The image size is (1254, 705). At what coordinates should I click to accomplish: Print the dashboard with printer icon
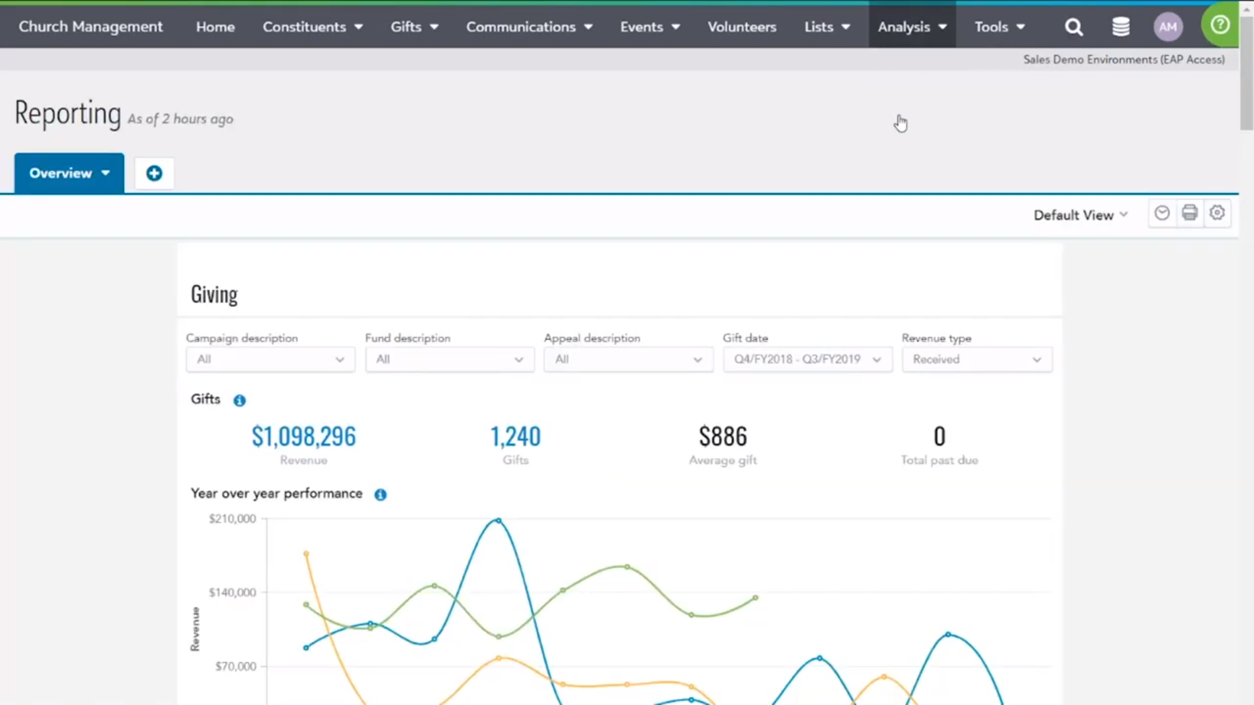click(1189, 213)
